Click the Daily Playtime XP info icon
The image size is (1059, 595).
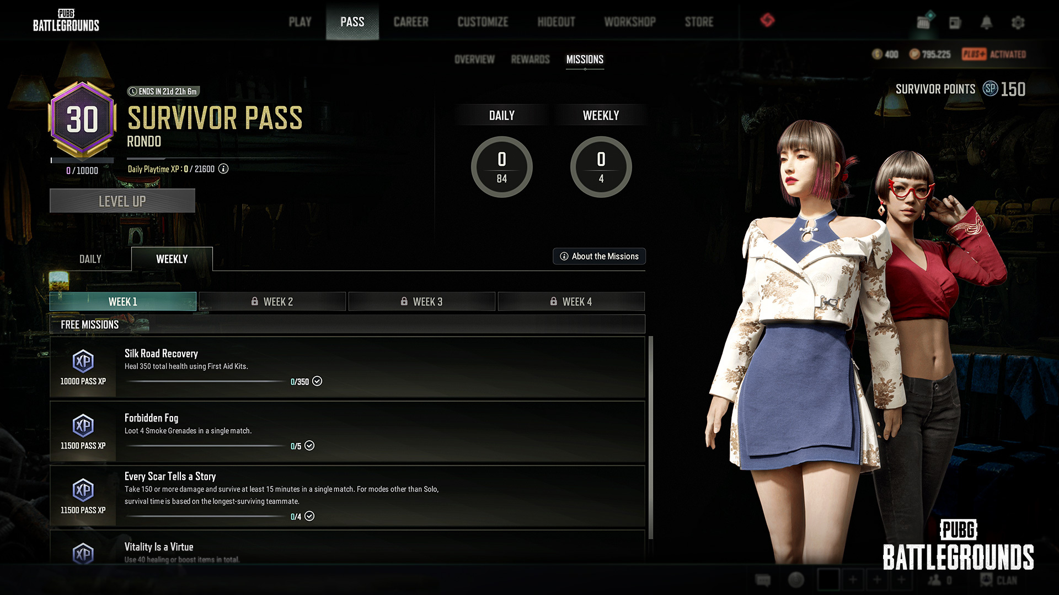[223, 169]
